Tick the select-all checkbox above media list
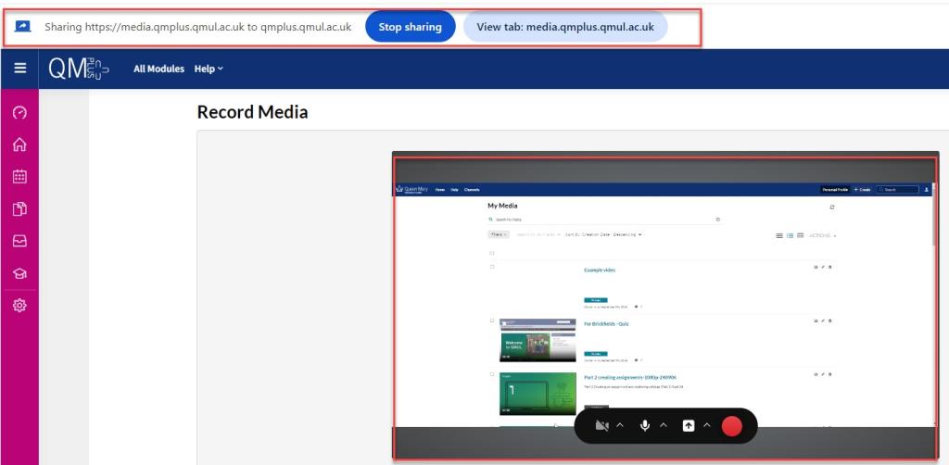Viewport: 949px width, 465px height. pyautogui.click(x=492, y=254)
